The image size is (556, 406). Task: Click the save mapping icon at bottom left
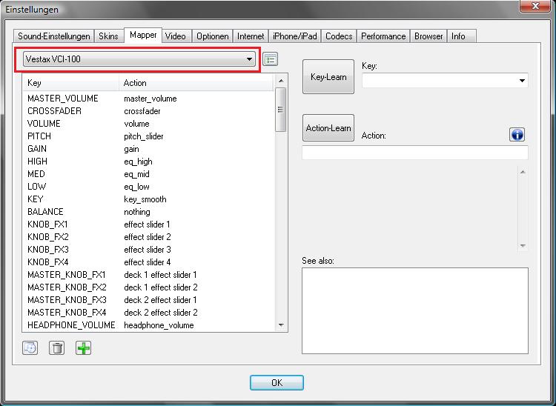(30, 348)
